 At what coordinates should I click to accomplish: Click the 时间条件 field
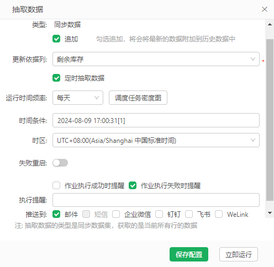click(x=156, y=120)
